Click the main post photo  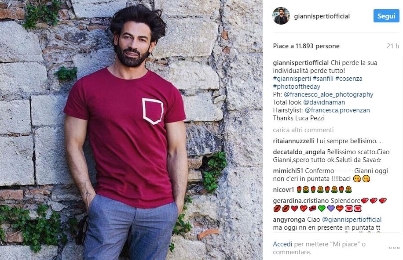coord(131,130)
